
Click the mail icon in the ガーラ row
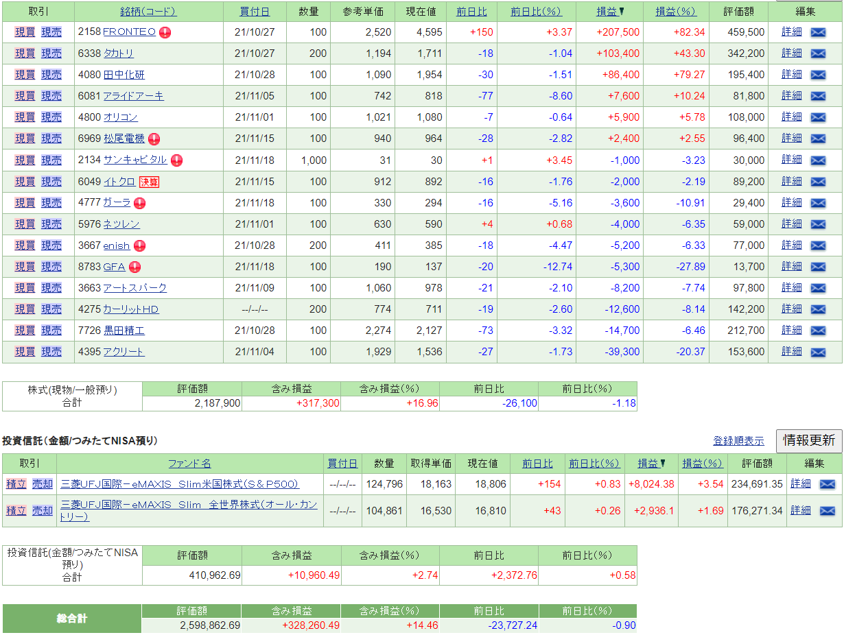(x=818, y=203)
